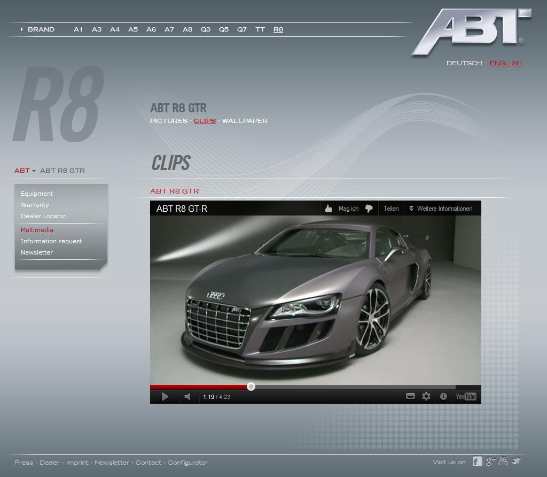The height and width of the screenshot is (477, 547).
Task: Open Newsletter in the sidebar
Action: (x=37, y=252)
